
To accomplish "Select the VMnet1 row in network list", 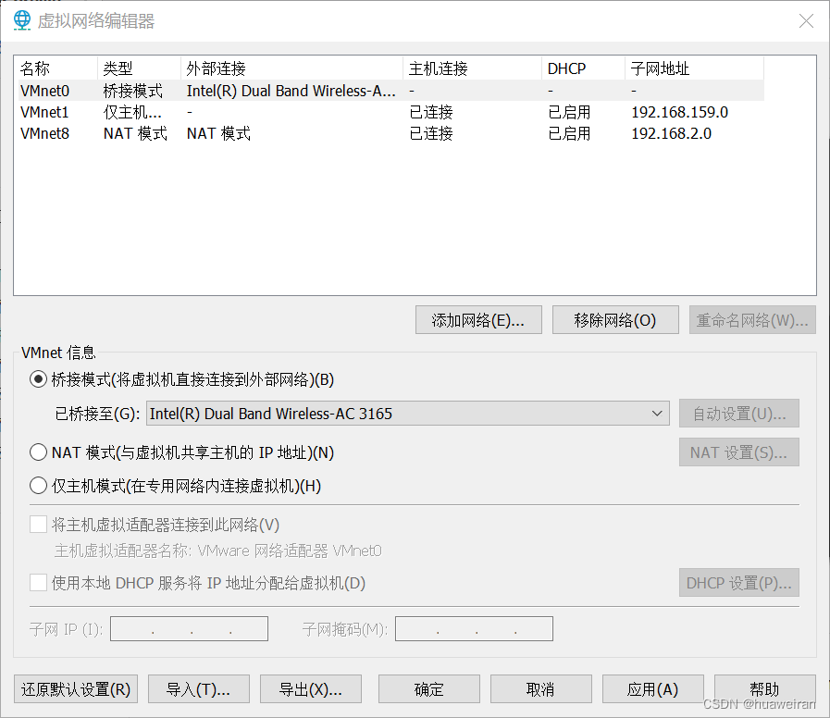I will tap(391, 112).
